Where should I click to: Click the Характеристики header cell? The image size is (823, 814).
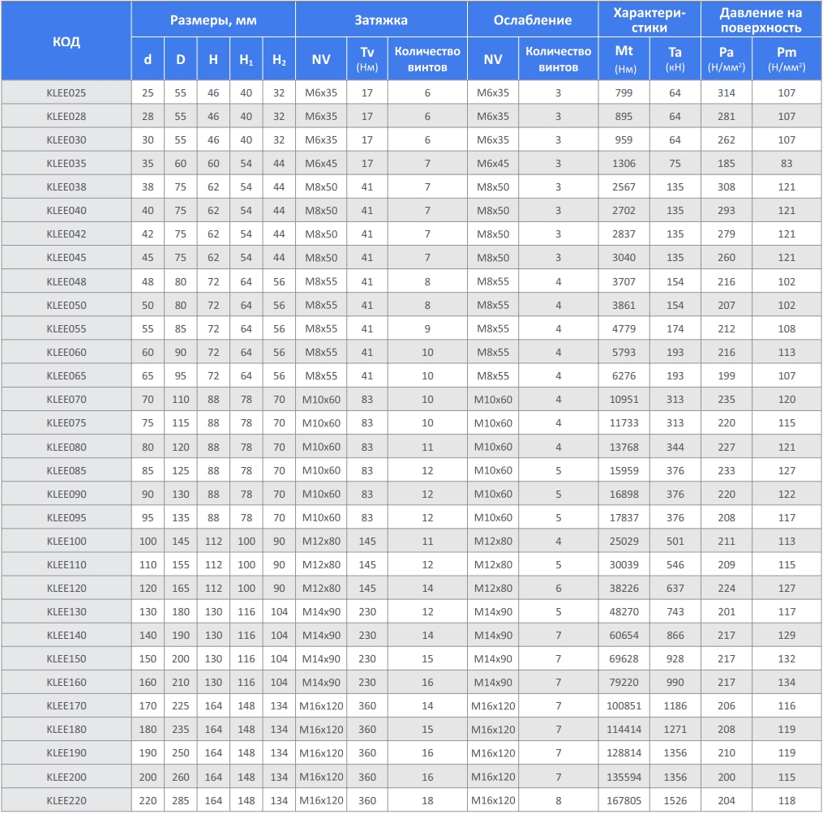(x=649, y=20)
